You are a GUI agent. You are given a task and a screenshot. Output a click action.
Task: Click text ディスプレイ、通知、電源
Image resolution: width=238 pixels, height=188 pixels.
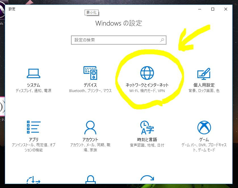(x=34, y=91)
